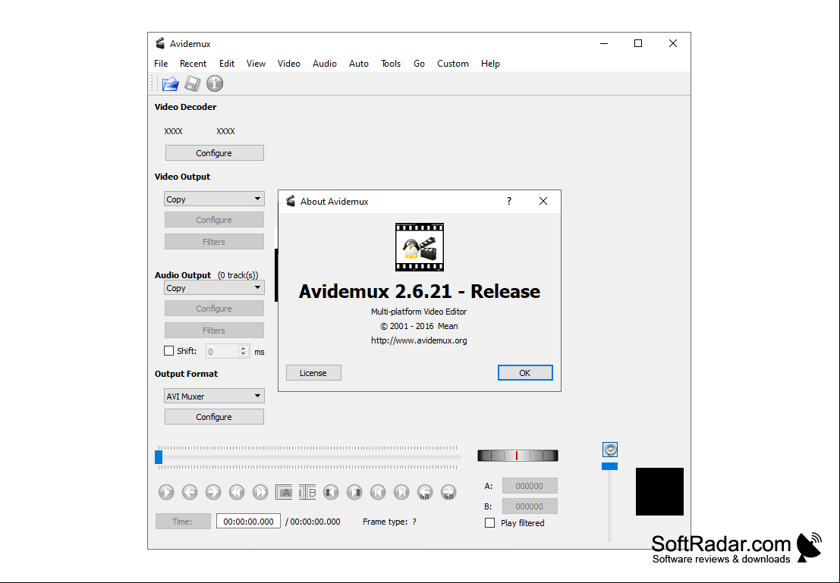Screen dimensions: 840x583
Task: Open the Custom menu
Action: [453, 63]
